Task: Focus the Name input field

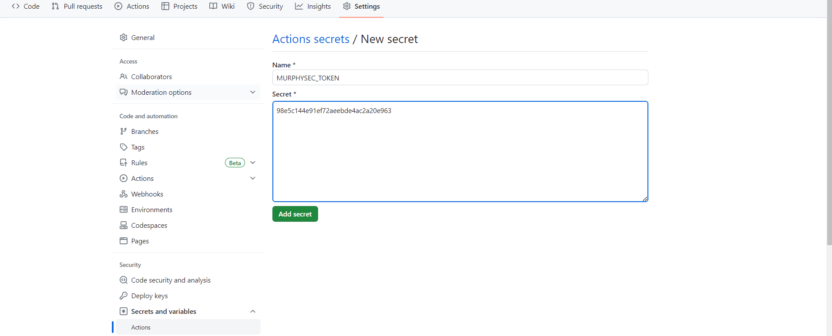Action: pos(460,78)
